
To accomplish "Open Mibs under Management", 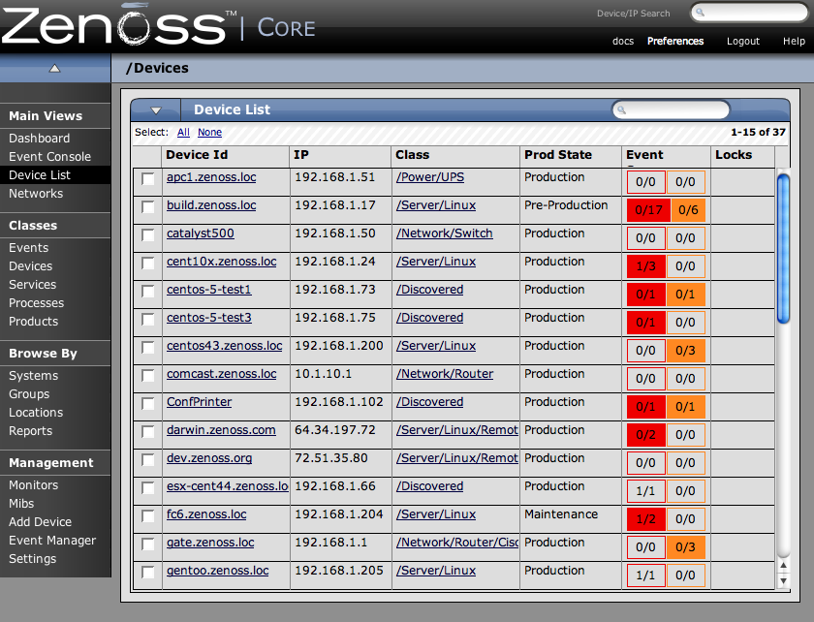I will (21, 504).
